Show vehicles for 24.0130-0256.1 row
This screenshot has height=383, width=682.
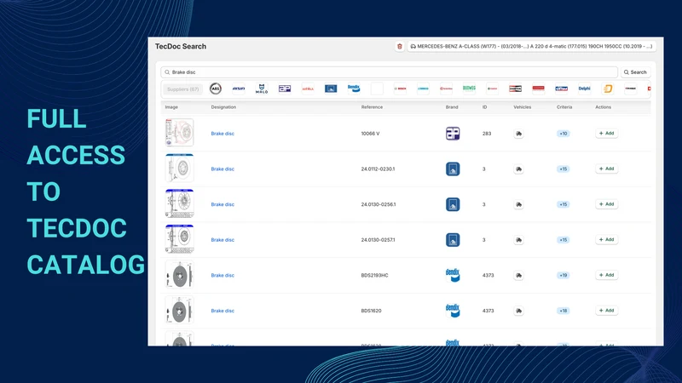click(x=518, y=204)
